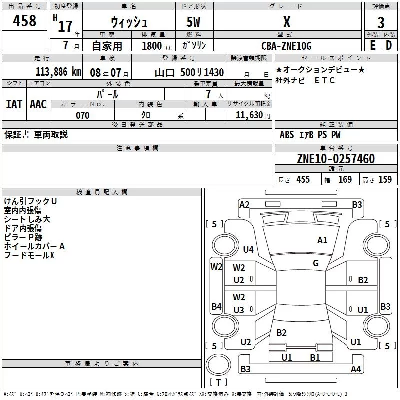Screen dimensions: 400x400
Task: Select the length value 455
Action: coord(303,179)
